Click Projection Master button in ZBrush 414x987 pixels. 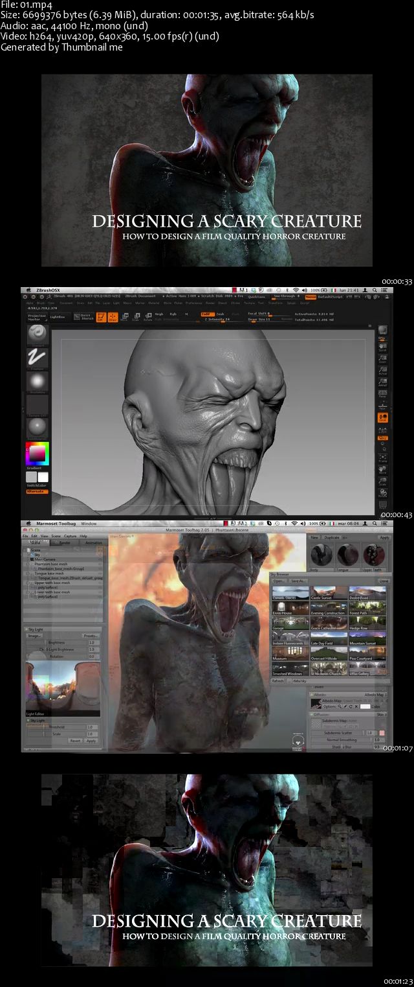[38, 318]
